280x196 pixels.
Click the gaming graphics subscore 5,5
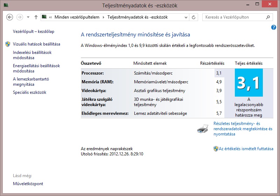click(219, 102)
